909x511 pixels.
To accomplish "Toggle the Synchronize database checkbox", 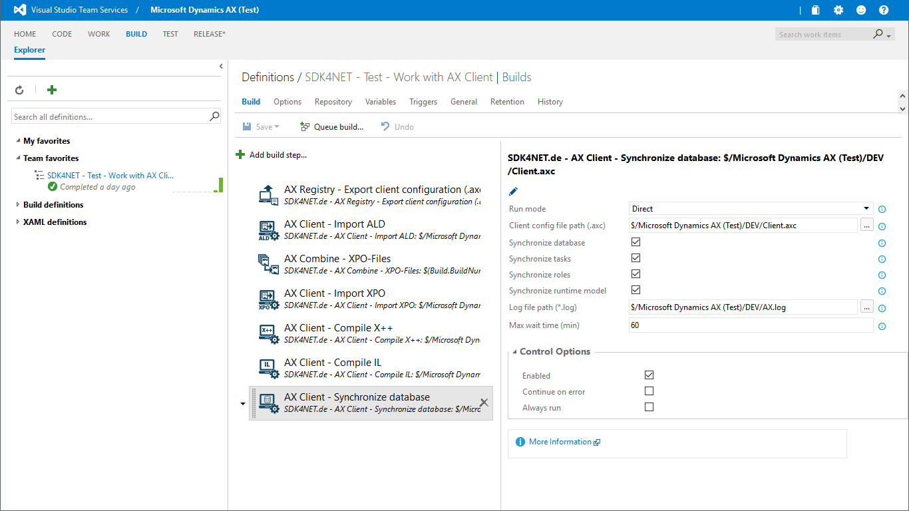I will pyautogui.click(x=636, y=242).
